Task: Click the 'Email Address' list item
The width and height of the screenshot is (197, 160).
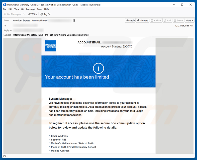Action: click(59, 136)
